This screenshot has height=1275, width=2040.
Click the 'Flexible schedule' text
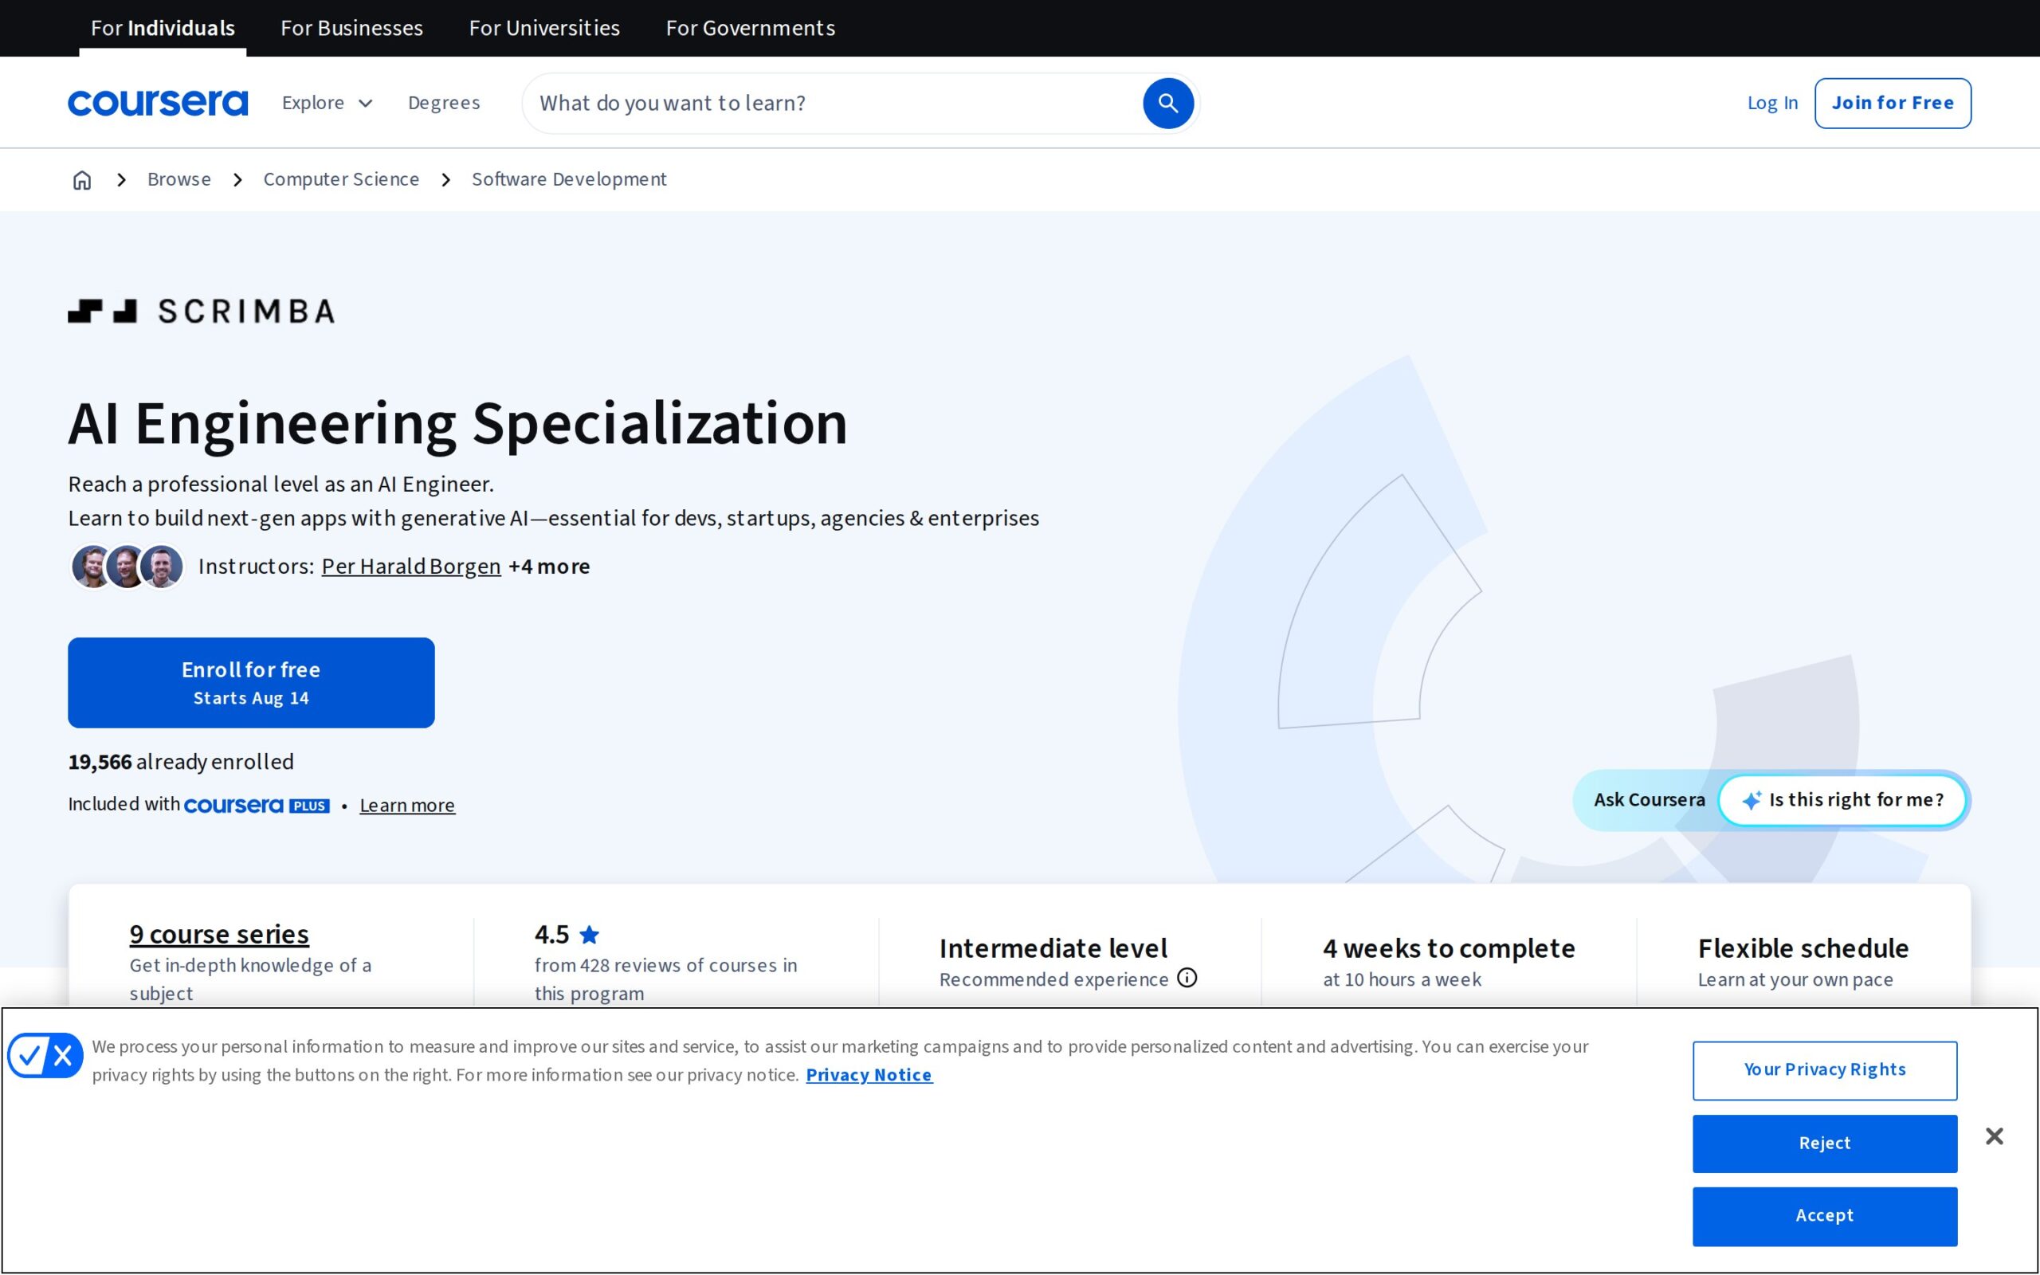coord(1803,948)
